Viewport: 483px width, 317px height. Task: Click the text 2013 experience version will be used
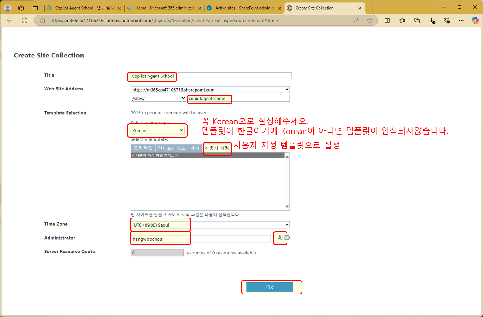169,113
